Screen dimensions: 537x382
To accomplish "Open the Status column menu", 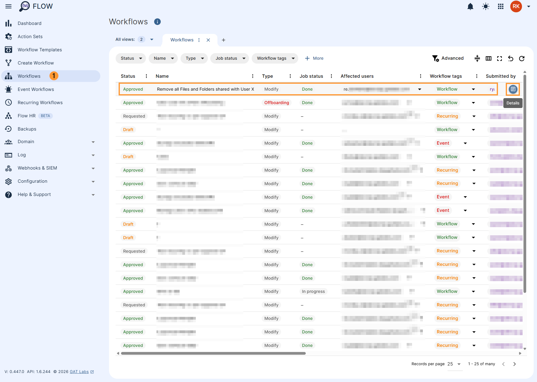I will coord(146,76).
